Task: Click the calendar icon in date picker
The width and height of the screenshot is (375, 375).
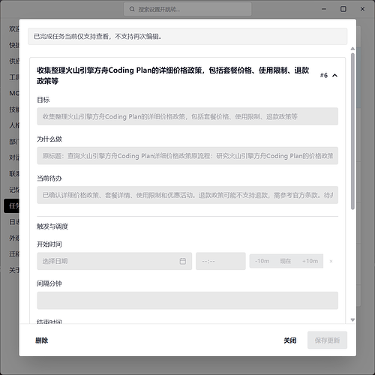Action: tap(183, 261)
